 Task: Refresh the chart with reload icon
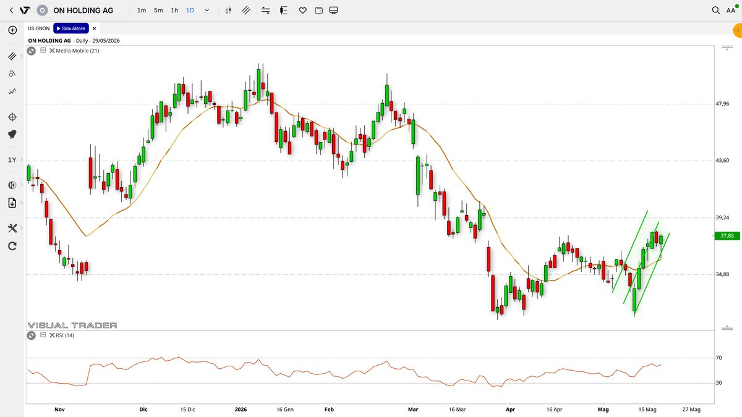coord(12,246)
